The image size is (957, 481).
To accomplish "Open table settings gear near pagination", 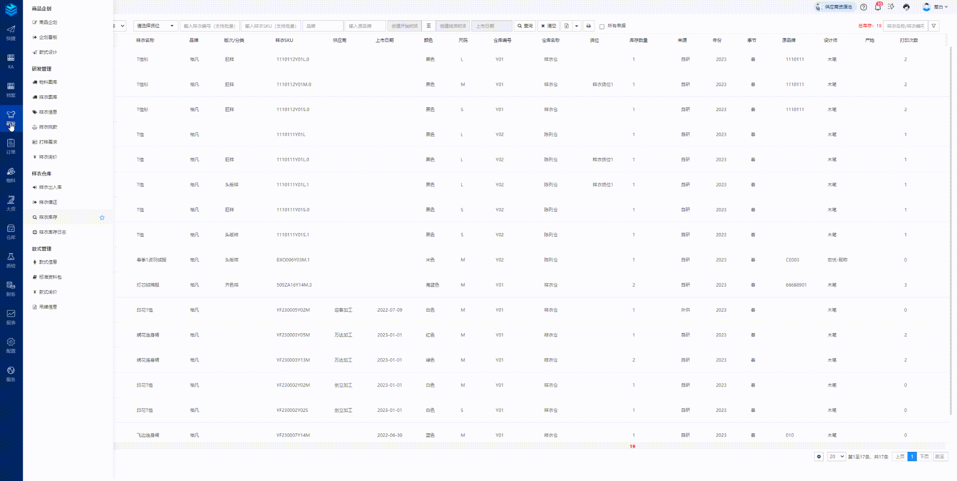I will tap(819, 457).
